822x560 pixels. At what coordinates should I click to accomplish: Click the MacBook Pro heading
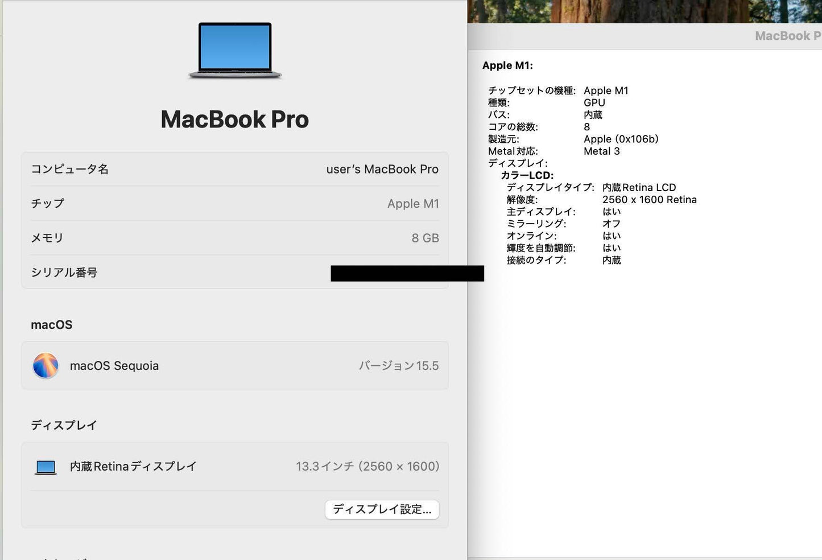click(x=235, y=120)
